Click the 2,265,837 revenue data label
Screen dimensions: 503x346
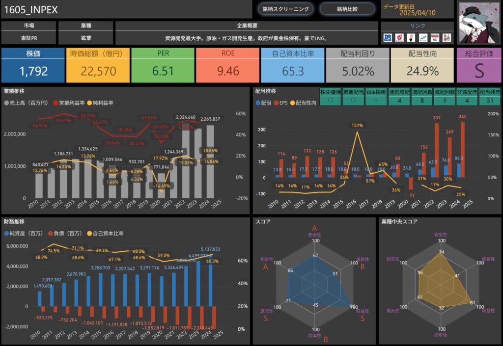coord(210,119)
